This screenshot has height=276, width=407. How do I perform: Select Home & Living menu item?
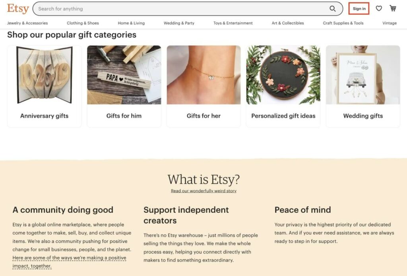click(131, 23)
